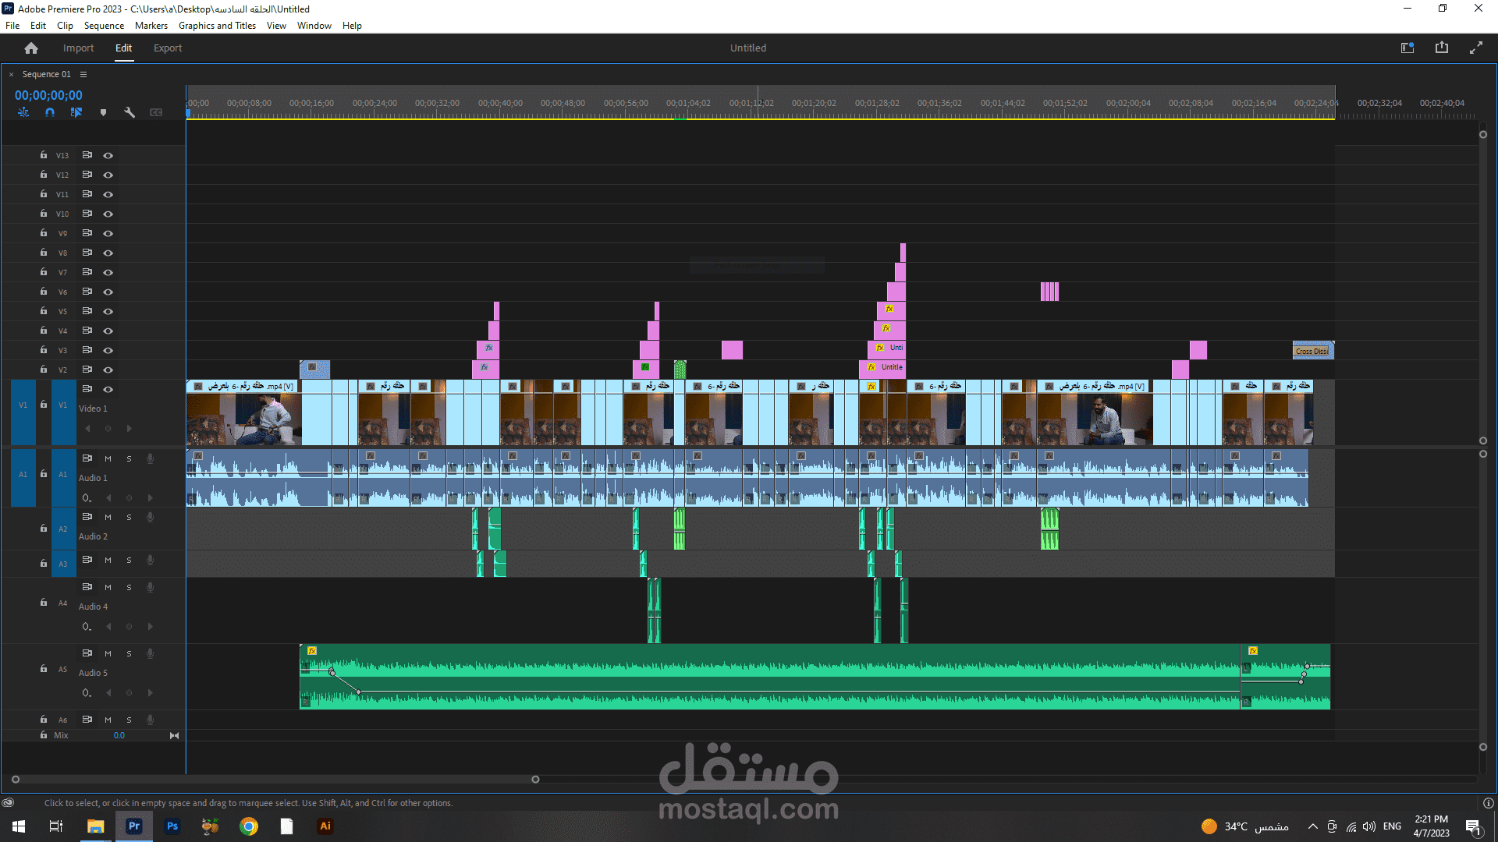Open the Sequence 01 panel menu

83,74
